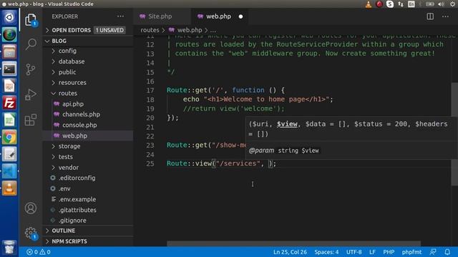This screenshot has width=458, height=257.
Task: Open Terminal from the Ubuntu dock
Action: 9,69
